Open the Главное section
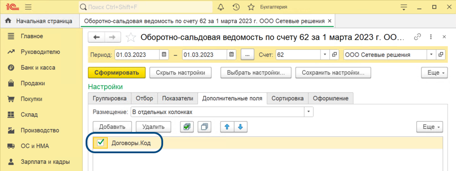The image size is (456, 171). point(32,36)
